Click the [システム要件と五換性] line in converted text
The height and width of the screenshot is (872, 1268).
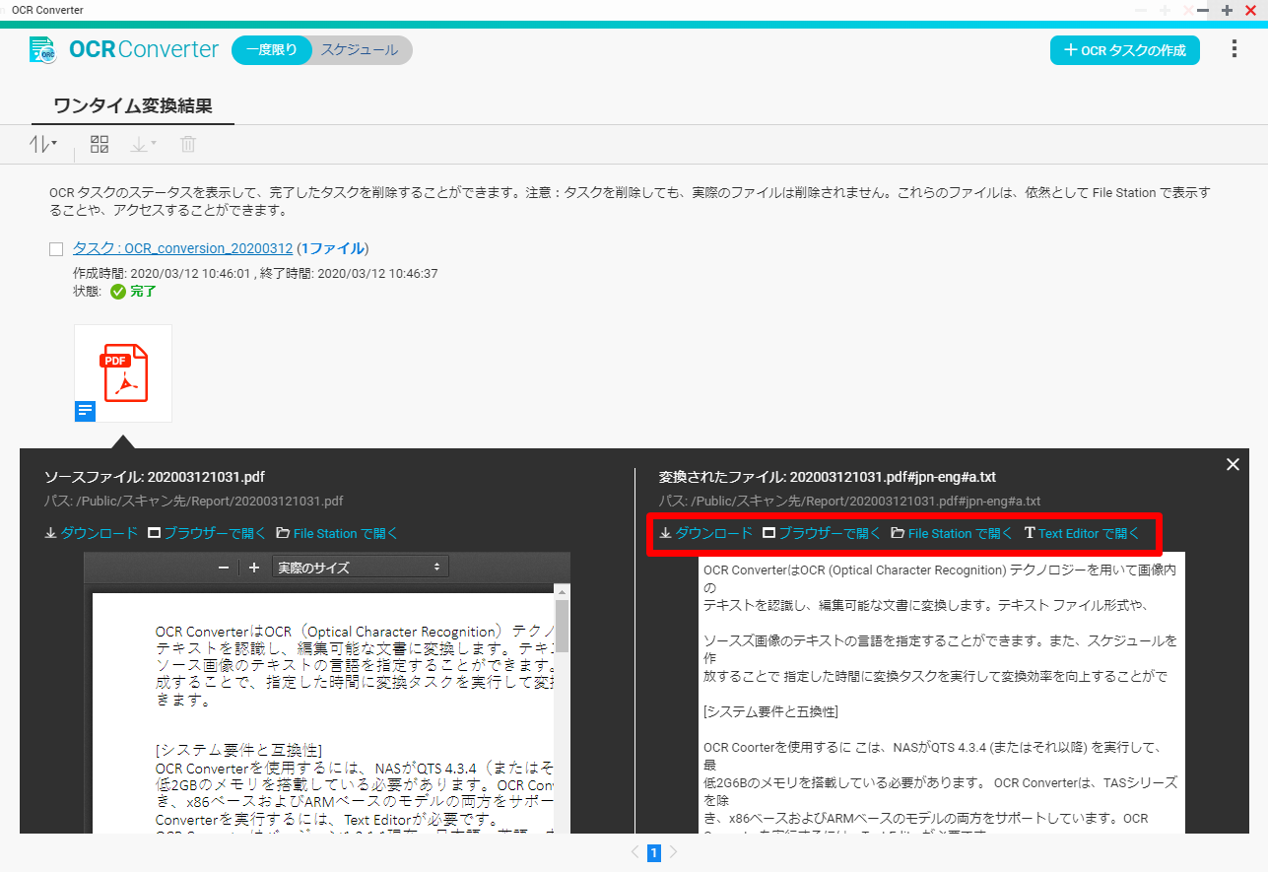pyautogui.click(x=770, y=711)
